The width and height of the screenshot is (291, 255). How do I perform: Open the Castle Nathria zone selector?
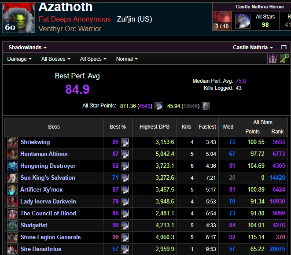click(253, 48)
